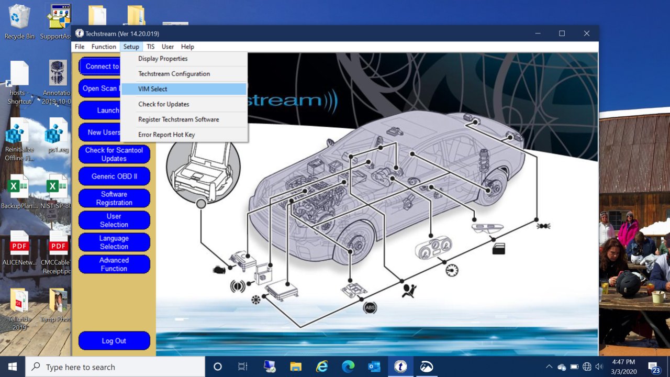The image size is (670, 377).
Task: Open the Function menu
Action: coord(104,47)
